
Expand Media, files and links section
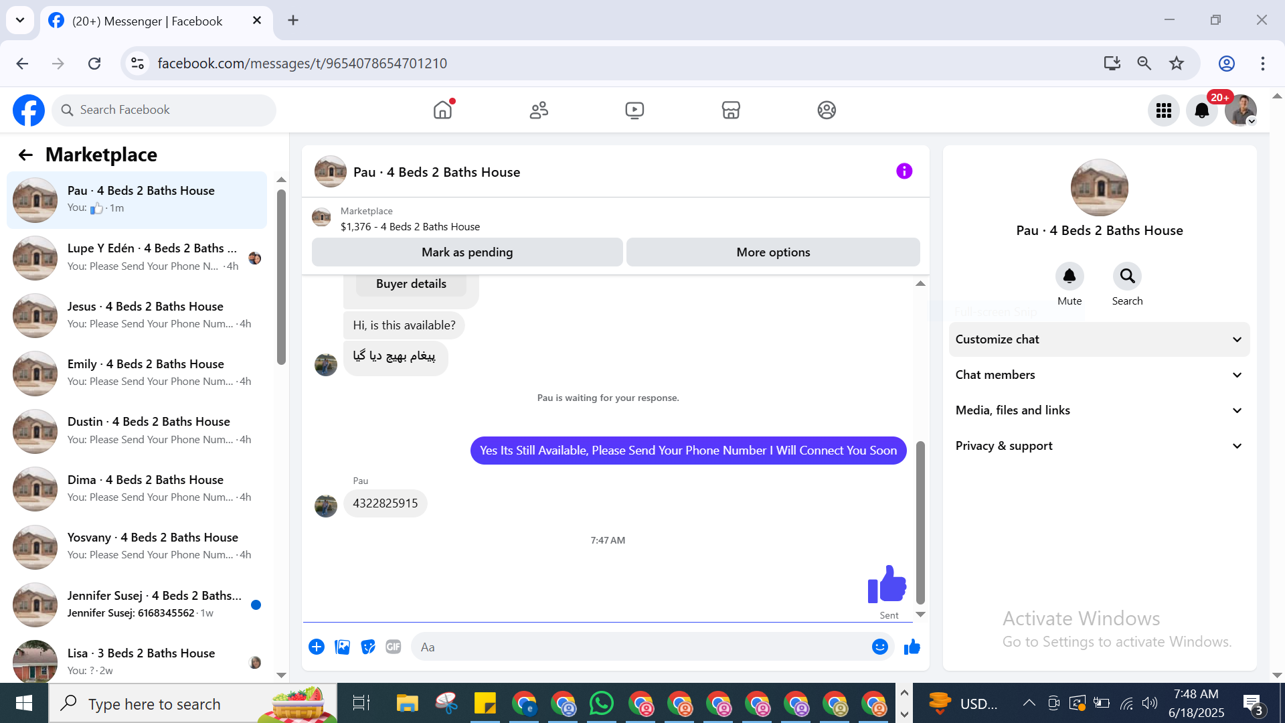[1099, 410]
